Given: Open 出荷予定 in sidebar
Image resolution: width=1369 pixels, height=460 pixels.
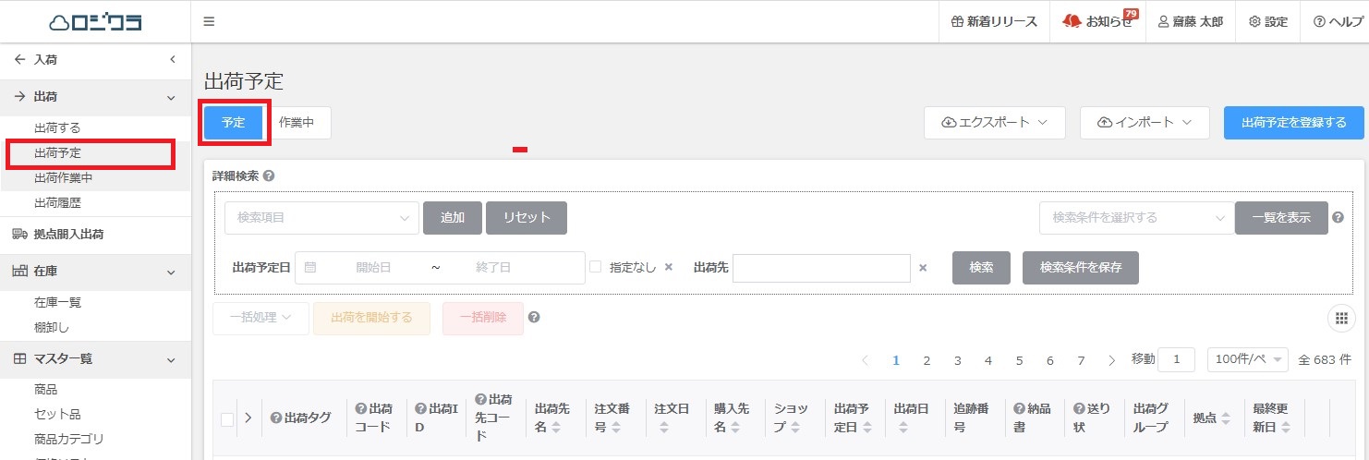Looking at the screenshot, I should pos(57,153).
